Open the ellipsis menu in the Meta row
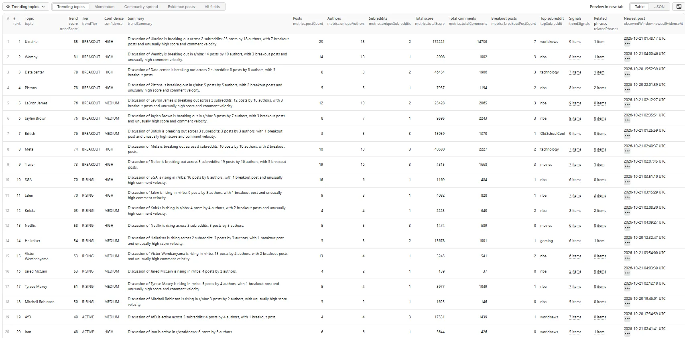Screen dimensions: 685x338 (x=627, y=152)
